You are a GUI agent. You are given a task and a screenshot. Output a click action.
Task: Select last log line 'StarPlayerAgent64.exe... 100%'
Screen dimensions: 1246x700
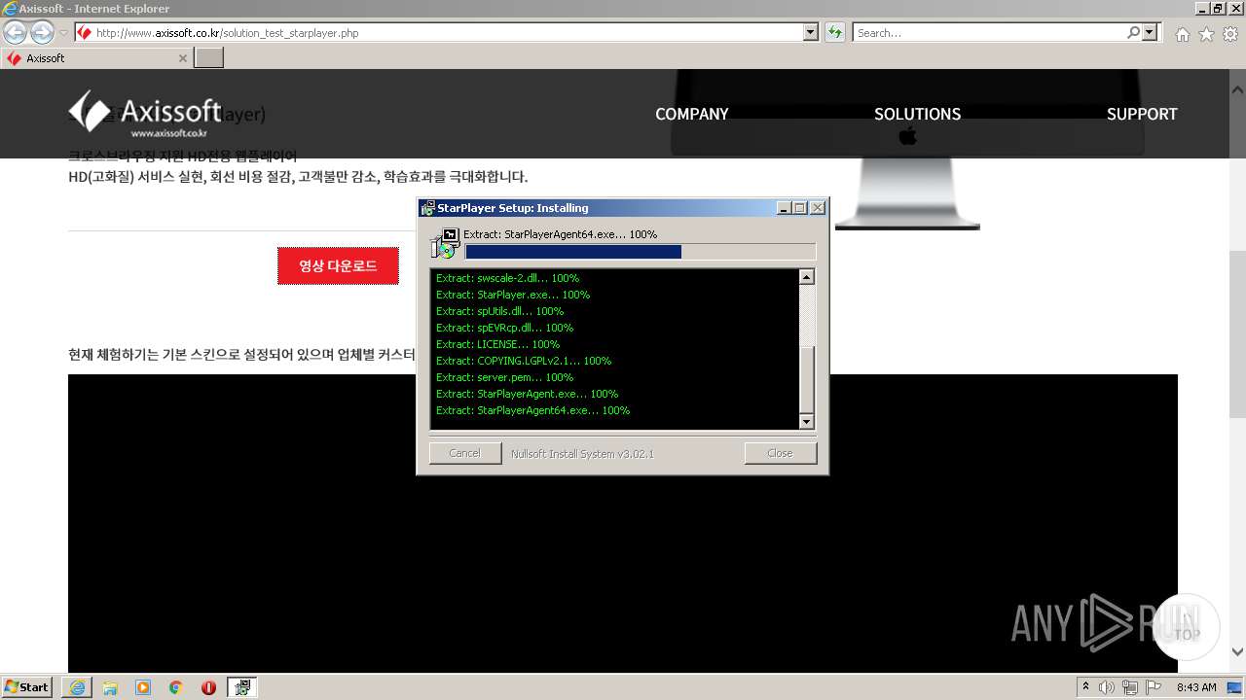point(532,410)
